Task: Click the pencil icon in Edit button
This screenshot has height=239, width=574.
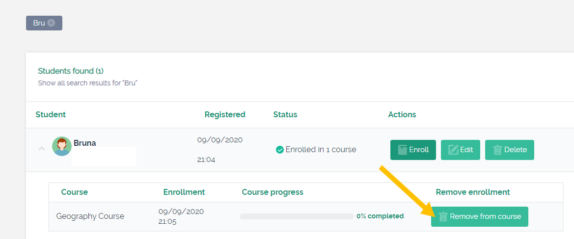Action: pyautogui.click(x=453, y=150)
